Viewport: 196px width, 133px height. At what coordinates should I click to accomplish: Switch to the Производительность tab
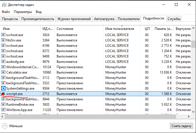[x=38, y=19]
